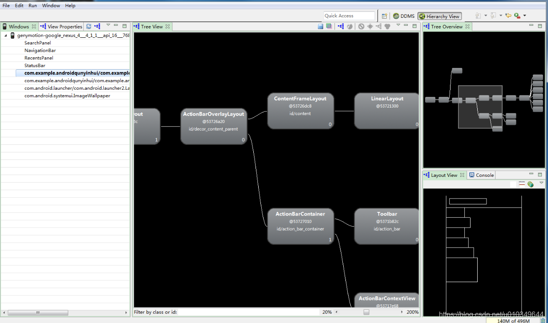This screenshot has height=323, width=548.
Task: Click the greyed previous annotation toolbar icon
Action: tap(493, 16)
